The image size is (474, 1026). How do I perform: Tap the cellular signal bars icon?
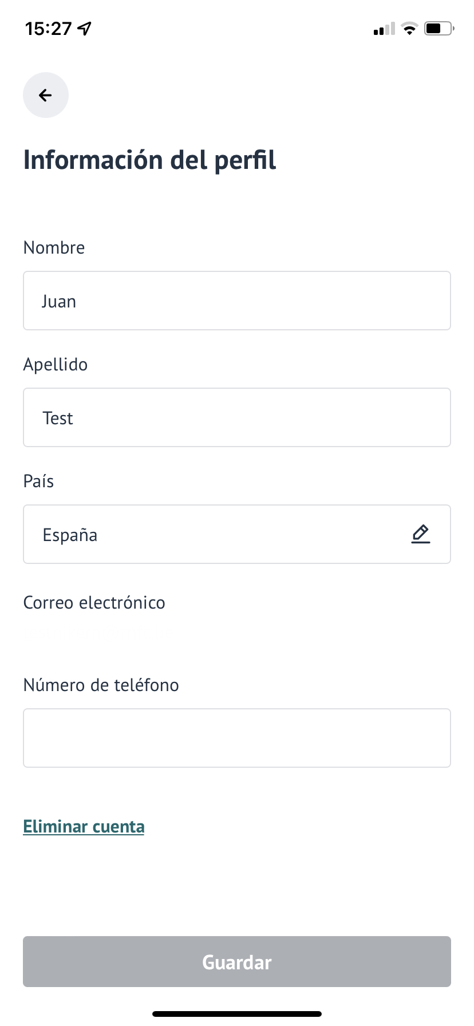(x=384, y=29)
